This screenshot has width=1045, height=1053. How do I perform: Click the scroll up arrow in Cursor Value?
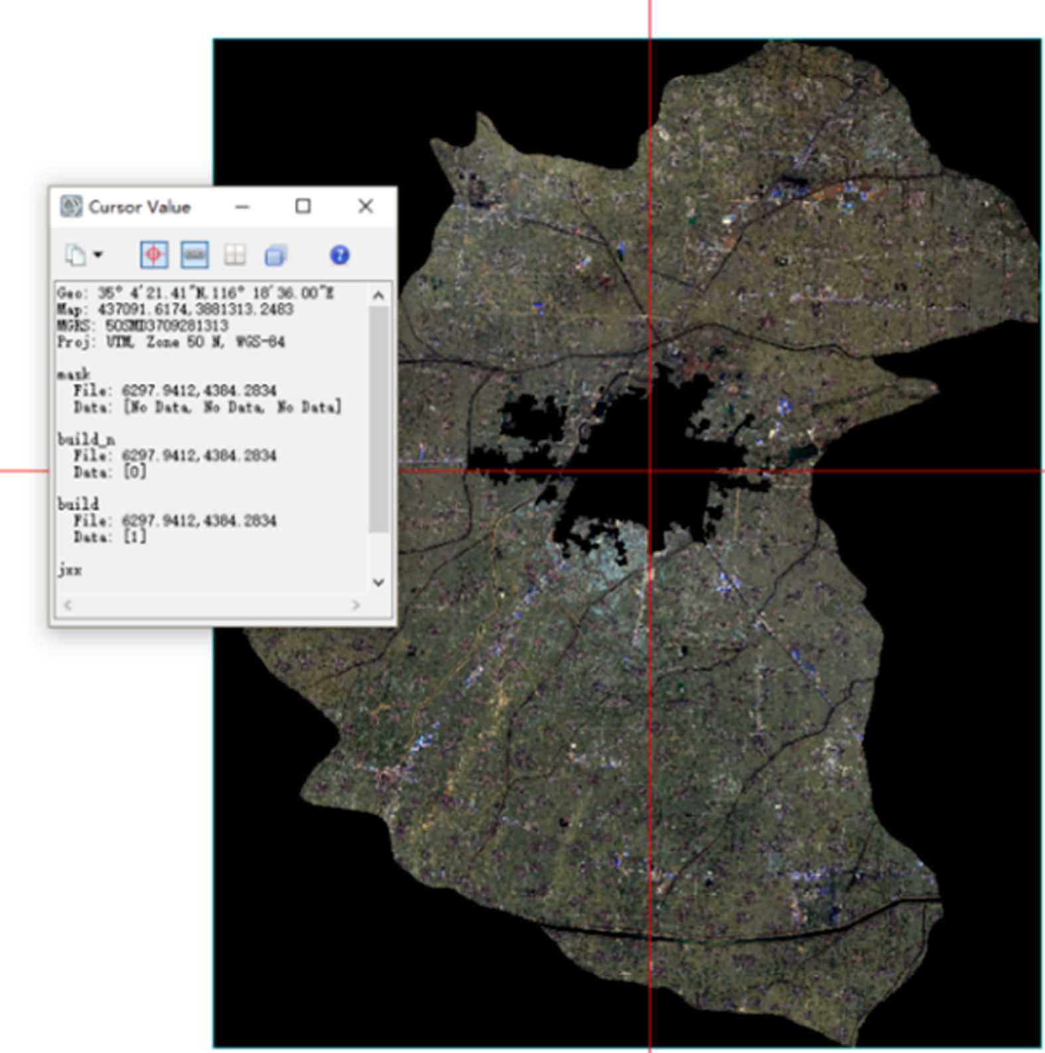coord(378,296)
